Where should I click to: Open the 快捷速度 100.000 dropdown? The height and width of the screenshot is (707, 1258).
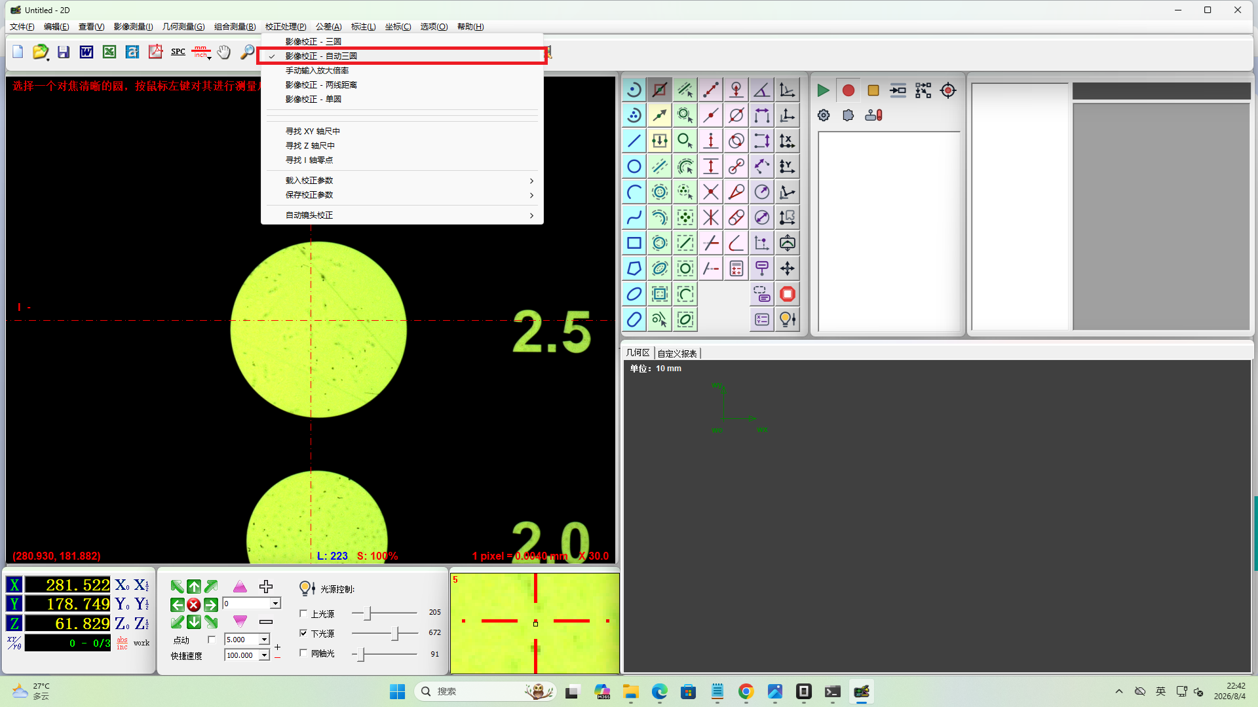click(x=264, y=655)
